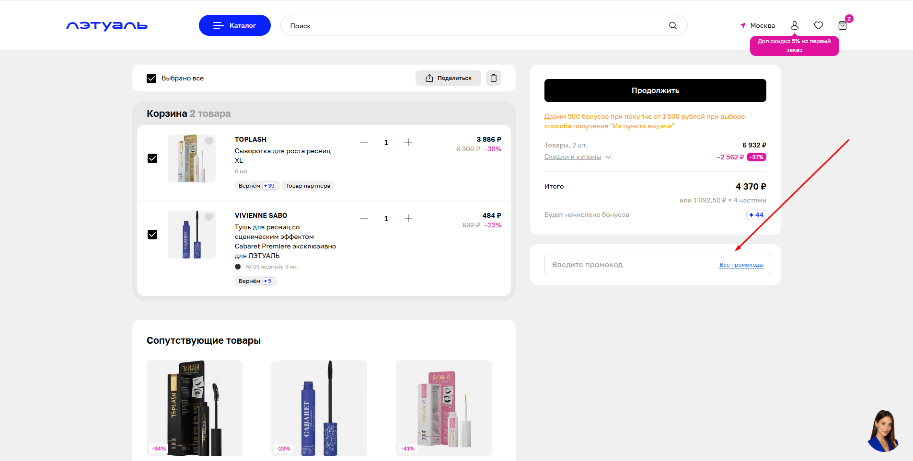Open user profile account icon
This screenshot has height=461, width=913.
(794, 25)
